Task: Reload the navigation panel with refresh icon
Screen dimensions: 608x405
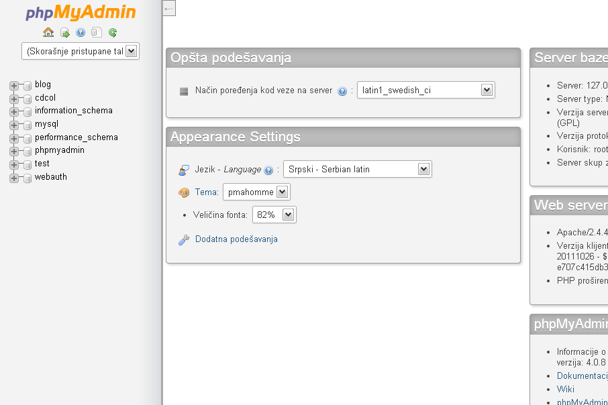Action: click(x=113, y=33)
